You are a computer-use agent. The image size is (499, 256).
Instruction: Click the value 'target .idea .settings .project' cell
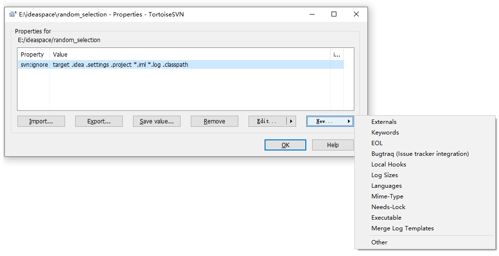coord(190,65)
